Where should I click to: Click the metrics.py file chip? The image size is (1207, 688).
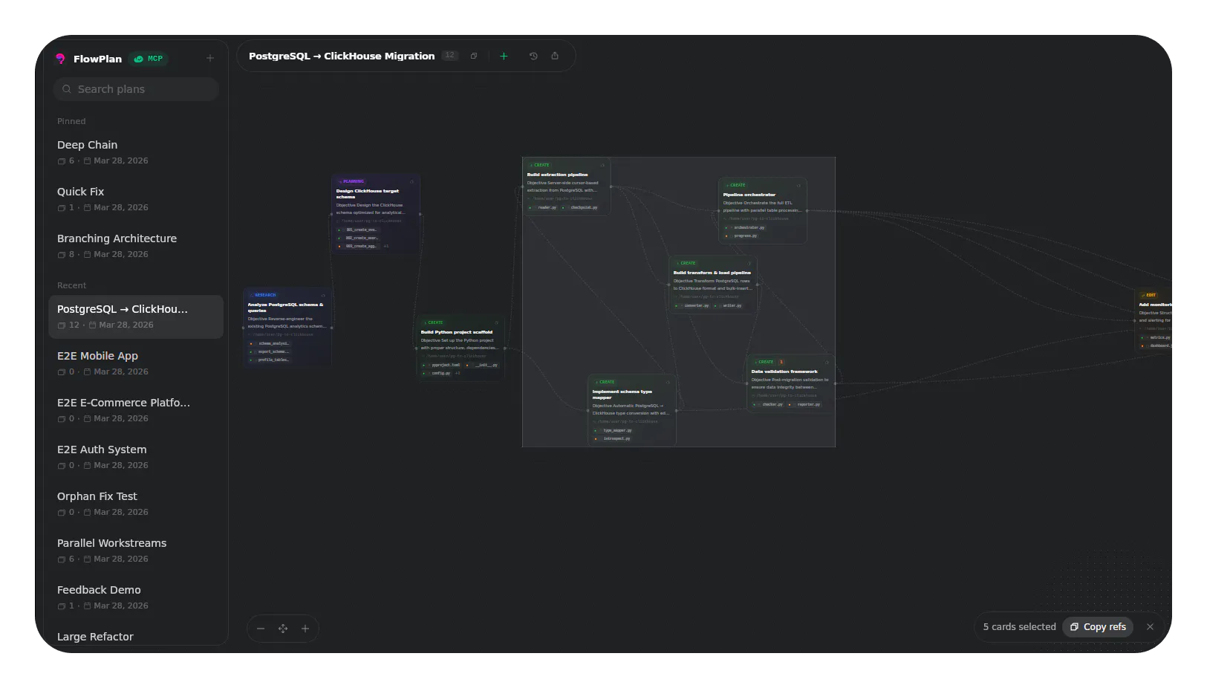pyautogui.click(x=1156, y=337)
